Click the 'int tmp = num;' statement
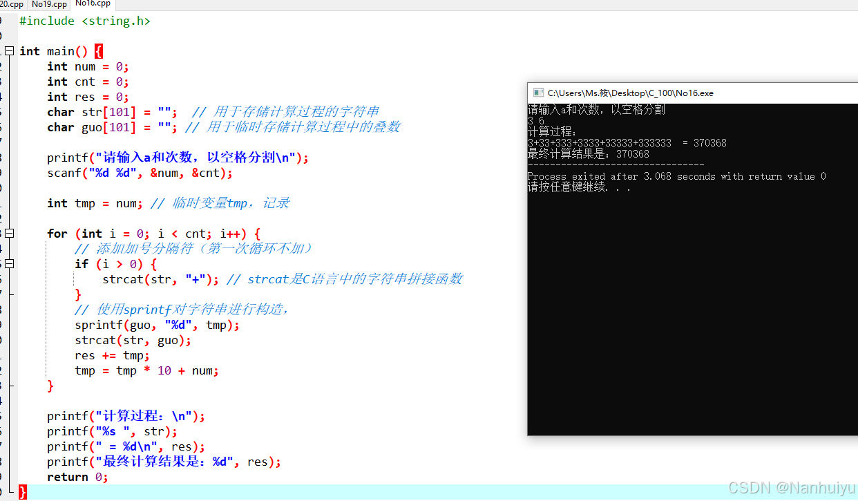The height and width of the screenshot is (501, 858). 95,203
